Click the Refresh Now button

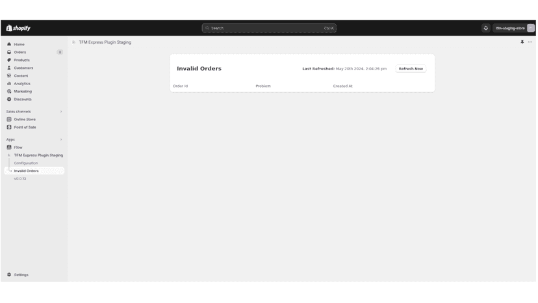(411, 69)
